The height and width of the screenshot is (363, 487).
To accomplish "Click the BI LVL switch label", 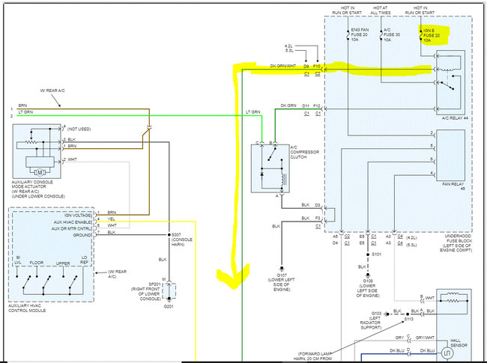I will pos(18,260).
